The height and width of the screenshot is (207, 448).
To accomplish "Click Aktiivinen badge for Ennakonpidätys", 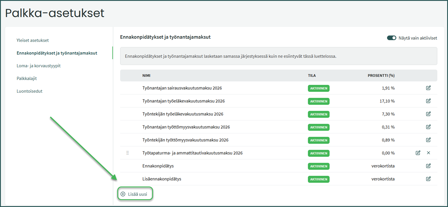I will [x=319, y=166].
